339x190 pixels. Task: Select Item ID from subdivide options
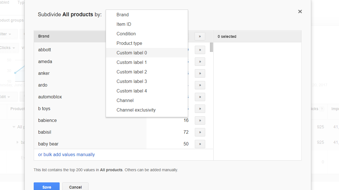(x=124, y=24)
